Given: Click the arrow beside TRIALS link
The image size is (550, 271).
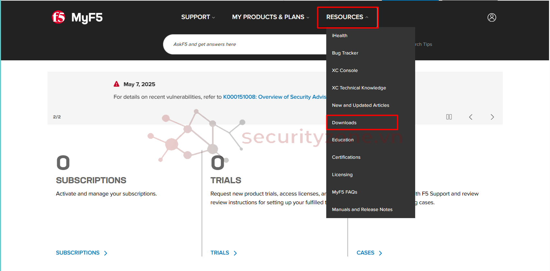Looking at the screenshot, I should tap(235, 253).
